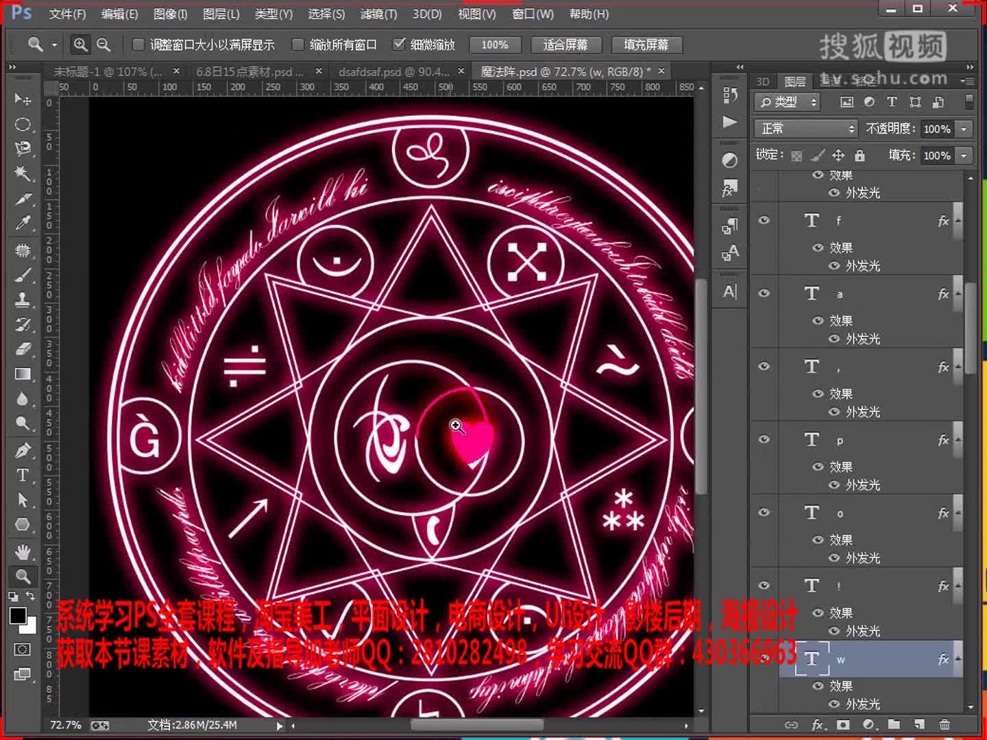Image resolution: width=987 pixels, height=740 pixels.
Task: Click the zoom-in mode icon in options bar
Action: pyautogui.click(x=80, y=45)
